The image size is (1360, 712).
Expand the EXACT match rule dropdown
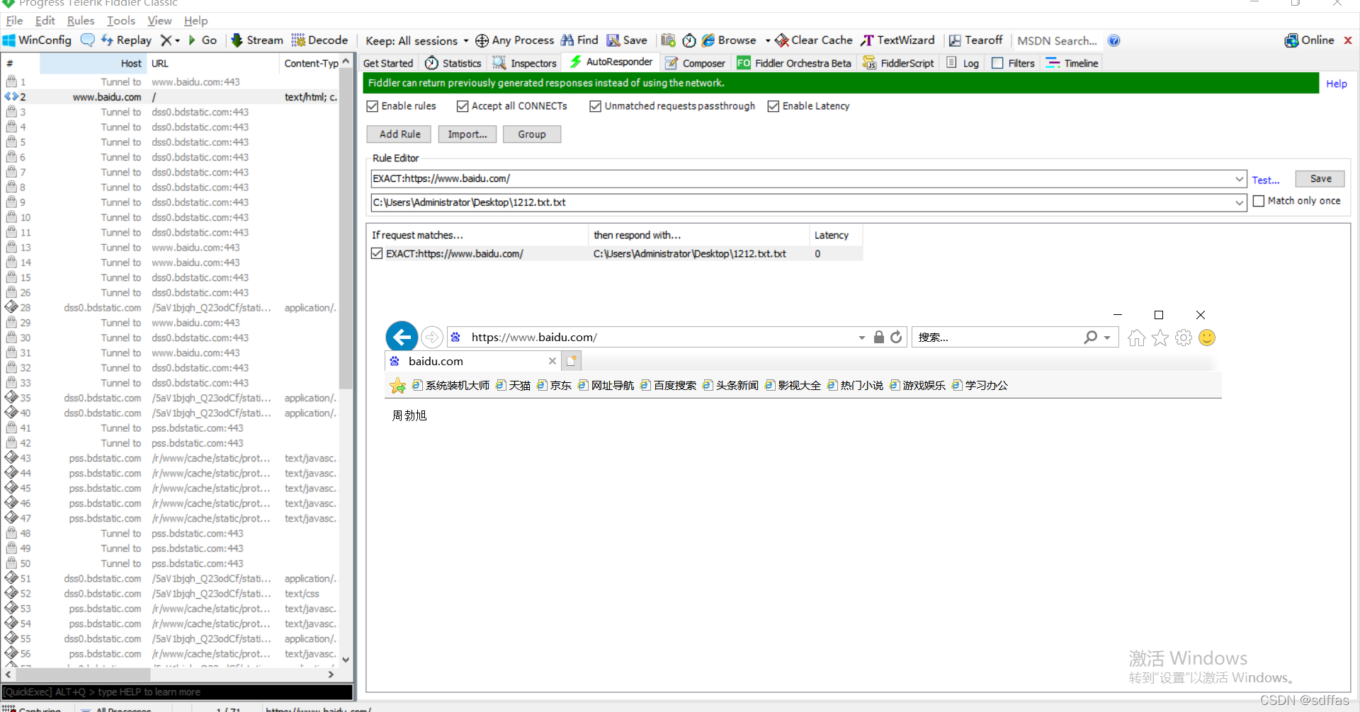pyautogui.click(x=1240, y=179)
